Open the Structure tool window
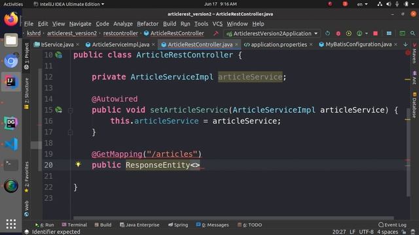 [26, 93]
